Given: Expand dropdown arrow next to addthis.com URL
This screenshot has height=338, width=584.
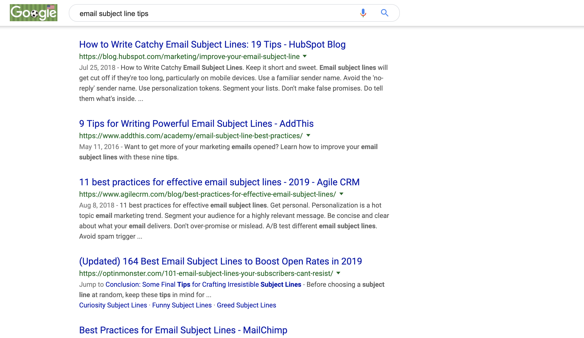Looking at the screenshot, I should coord(308,135).
